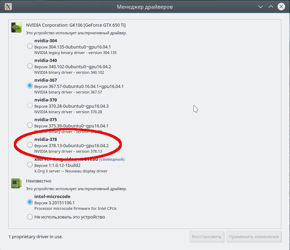Click 'Версия 370.28-0ubuntu0~gpu16.04.3' text
Viewport: 290px width, 250px height.
pyautogui.click(x=71, y=106)
